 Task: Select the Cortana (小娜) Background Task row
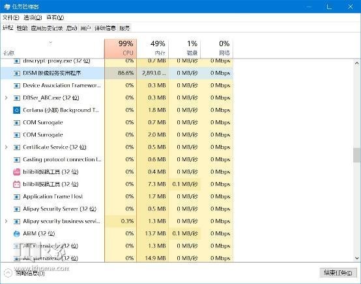61,110
